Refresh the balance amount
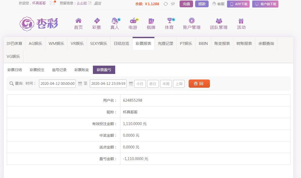This screenshot has height=178, width=301. click(x=166, y=4)
